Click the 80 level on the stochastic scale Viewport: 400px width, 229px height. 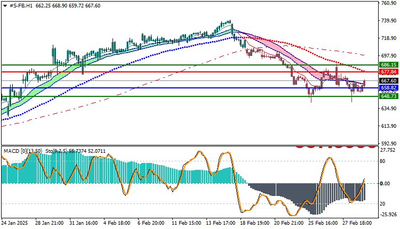click(382, 161)
